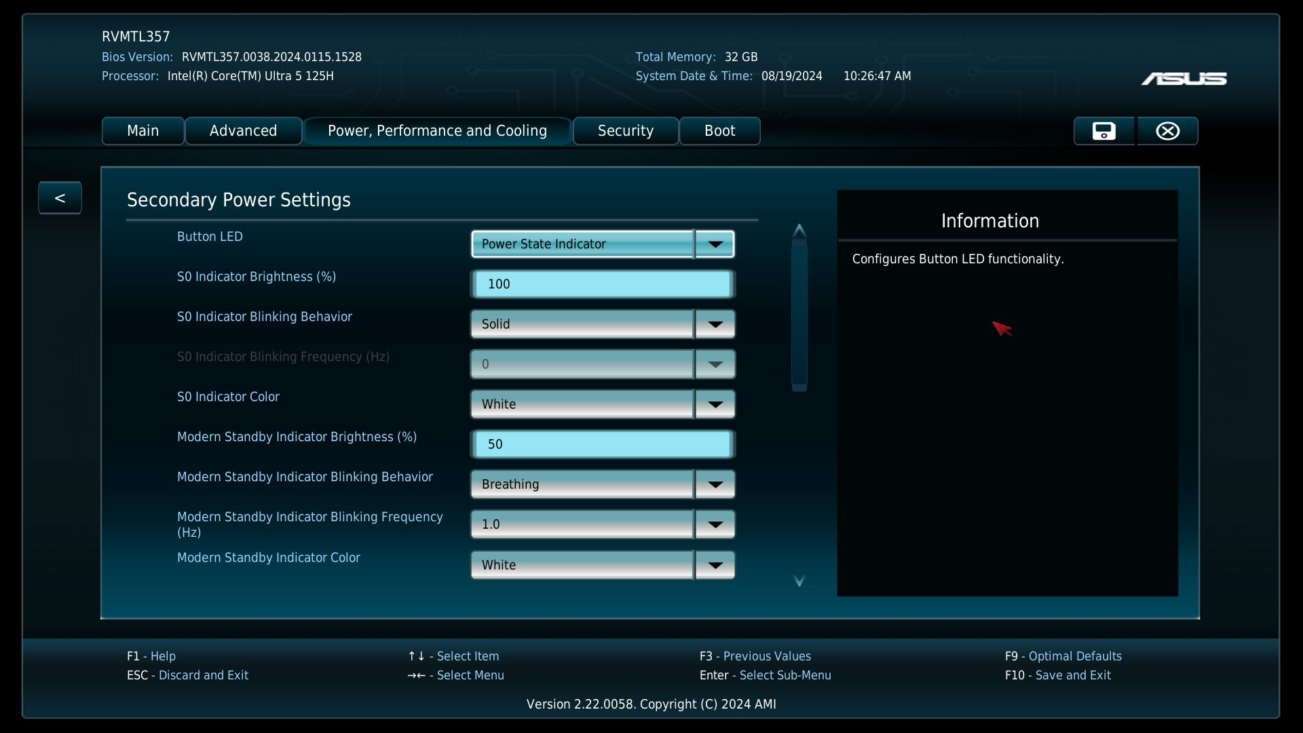Expand Modern Standby Indicator Blinking Behavior dropdown
The image size is (1303, 733).
tap(715, 485)
